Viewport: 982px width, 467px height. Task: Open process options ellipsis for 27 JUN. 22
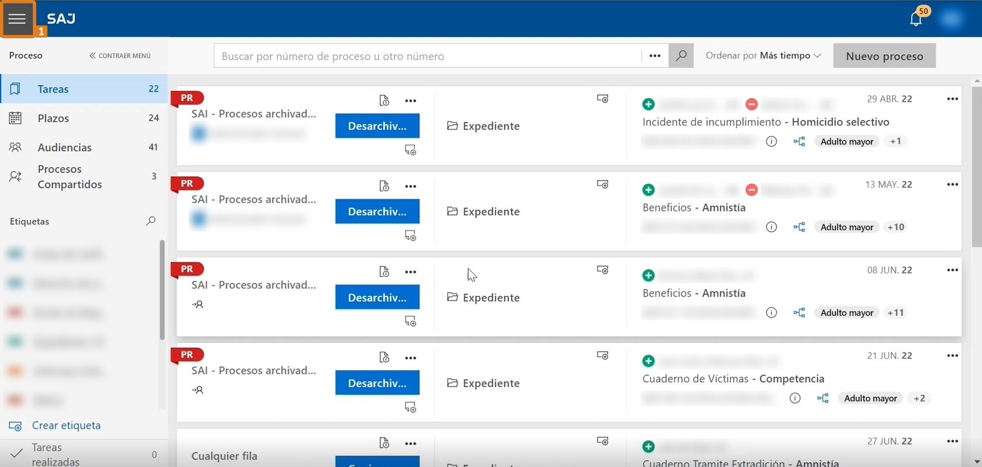tap(953, 441)
